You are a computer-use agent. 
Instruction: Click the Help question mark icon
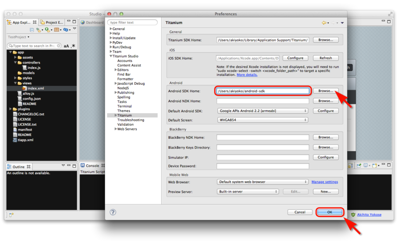click(113, 212)
